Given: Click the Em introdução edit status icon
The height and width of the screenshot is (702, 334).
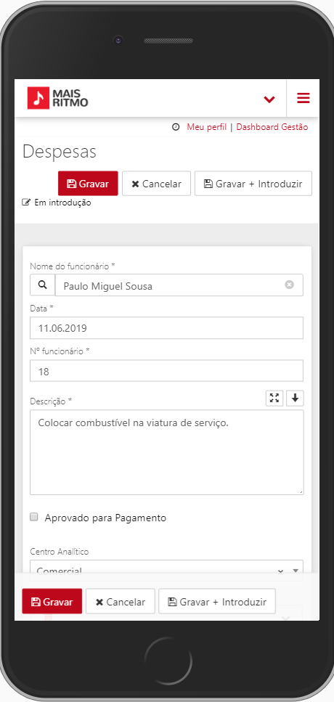Looking at the screenshot, I should click(x=26, y=203).
